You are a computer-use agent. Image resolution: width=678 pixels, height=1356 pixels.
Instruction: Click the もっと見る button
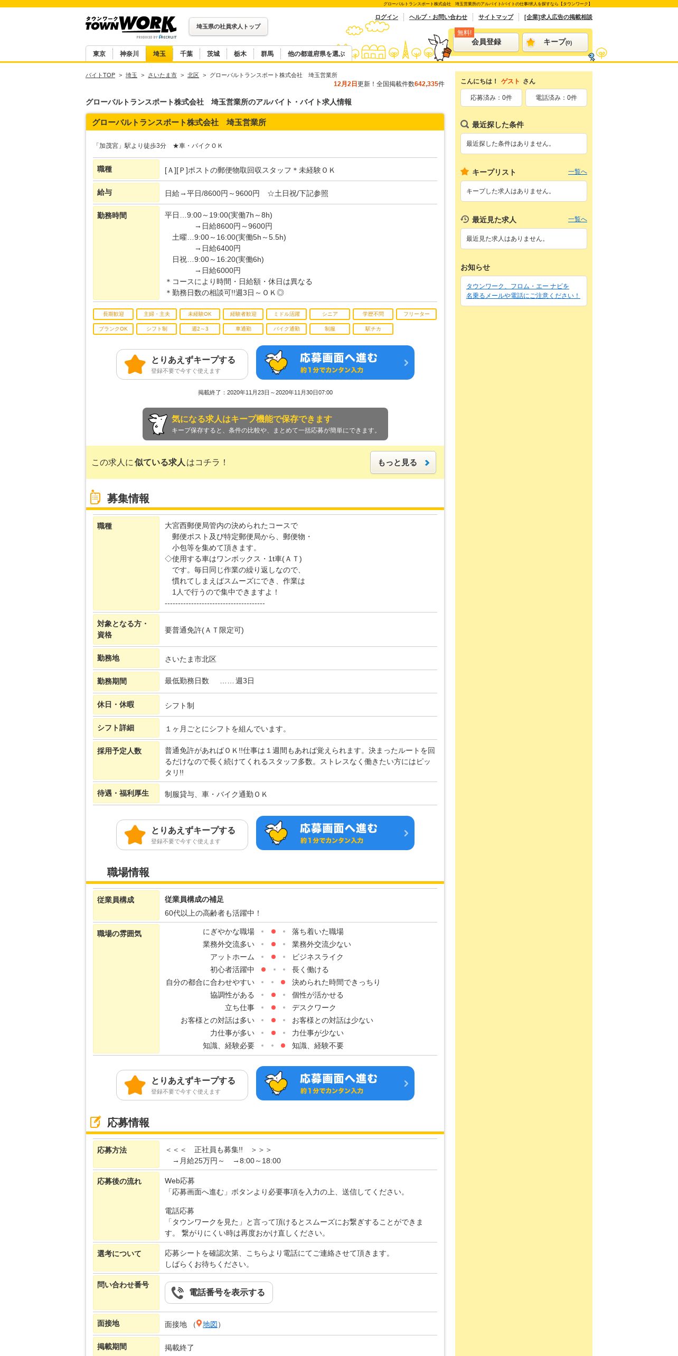click(403, 463)
